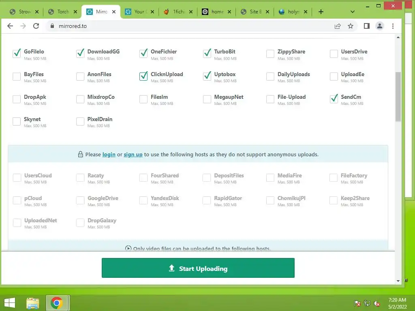Check the BayFiles host

17,77
